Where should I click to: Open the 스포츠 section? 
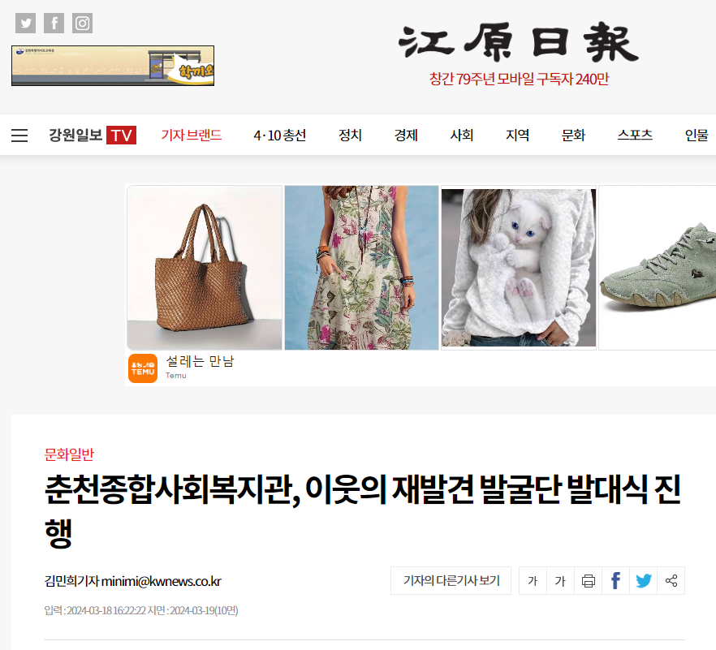coord(635,135)
